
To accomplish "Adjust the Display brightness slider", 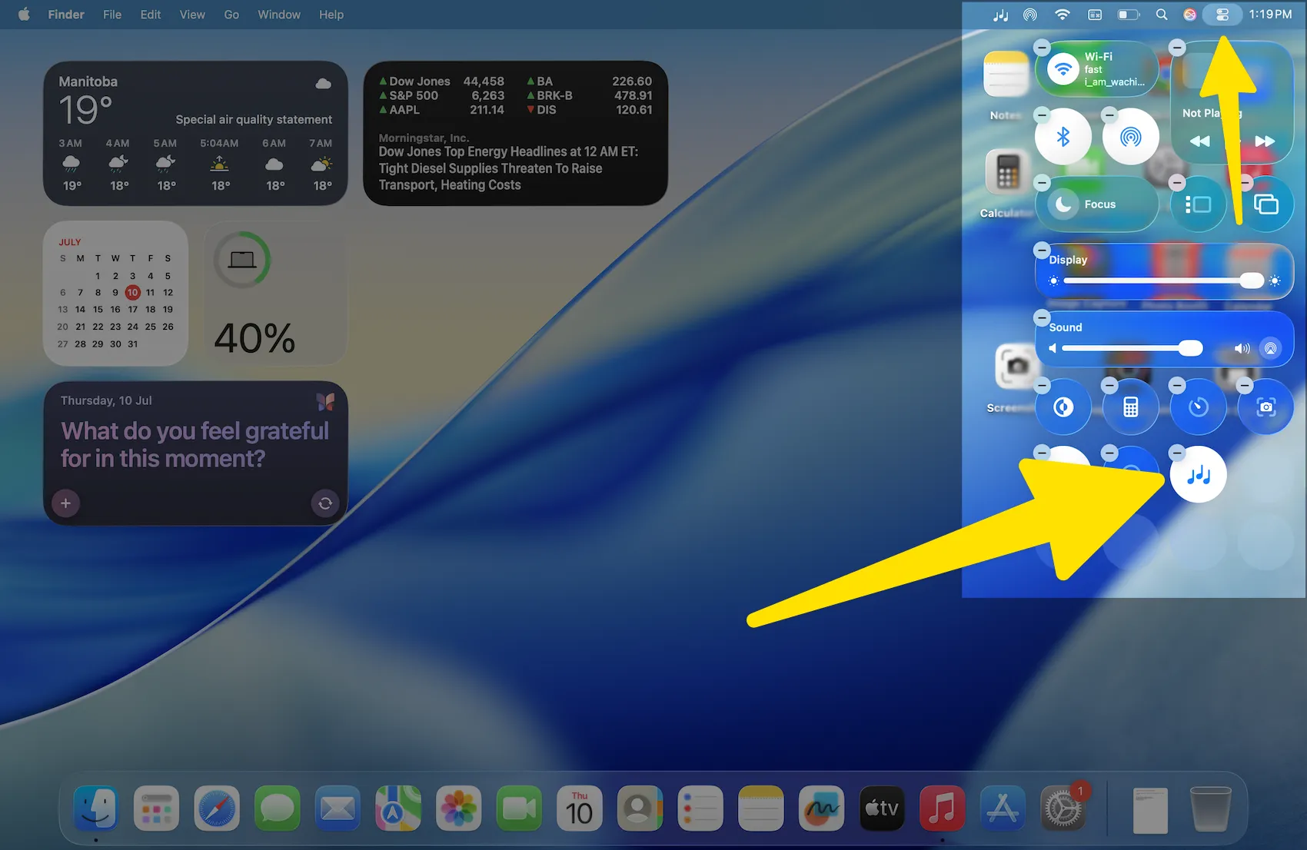I will (x=1252, y=281).
